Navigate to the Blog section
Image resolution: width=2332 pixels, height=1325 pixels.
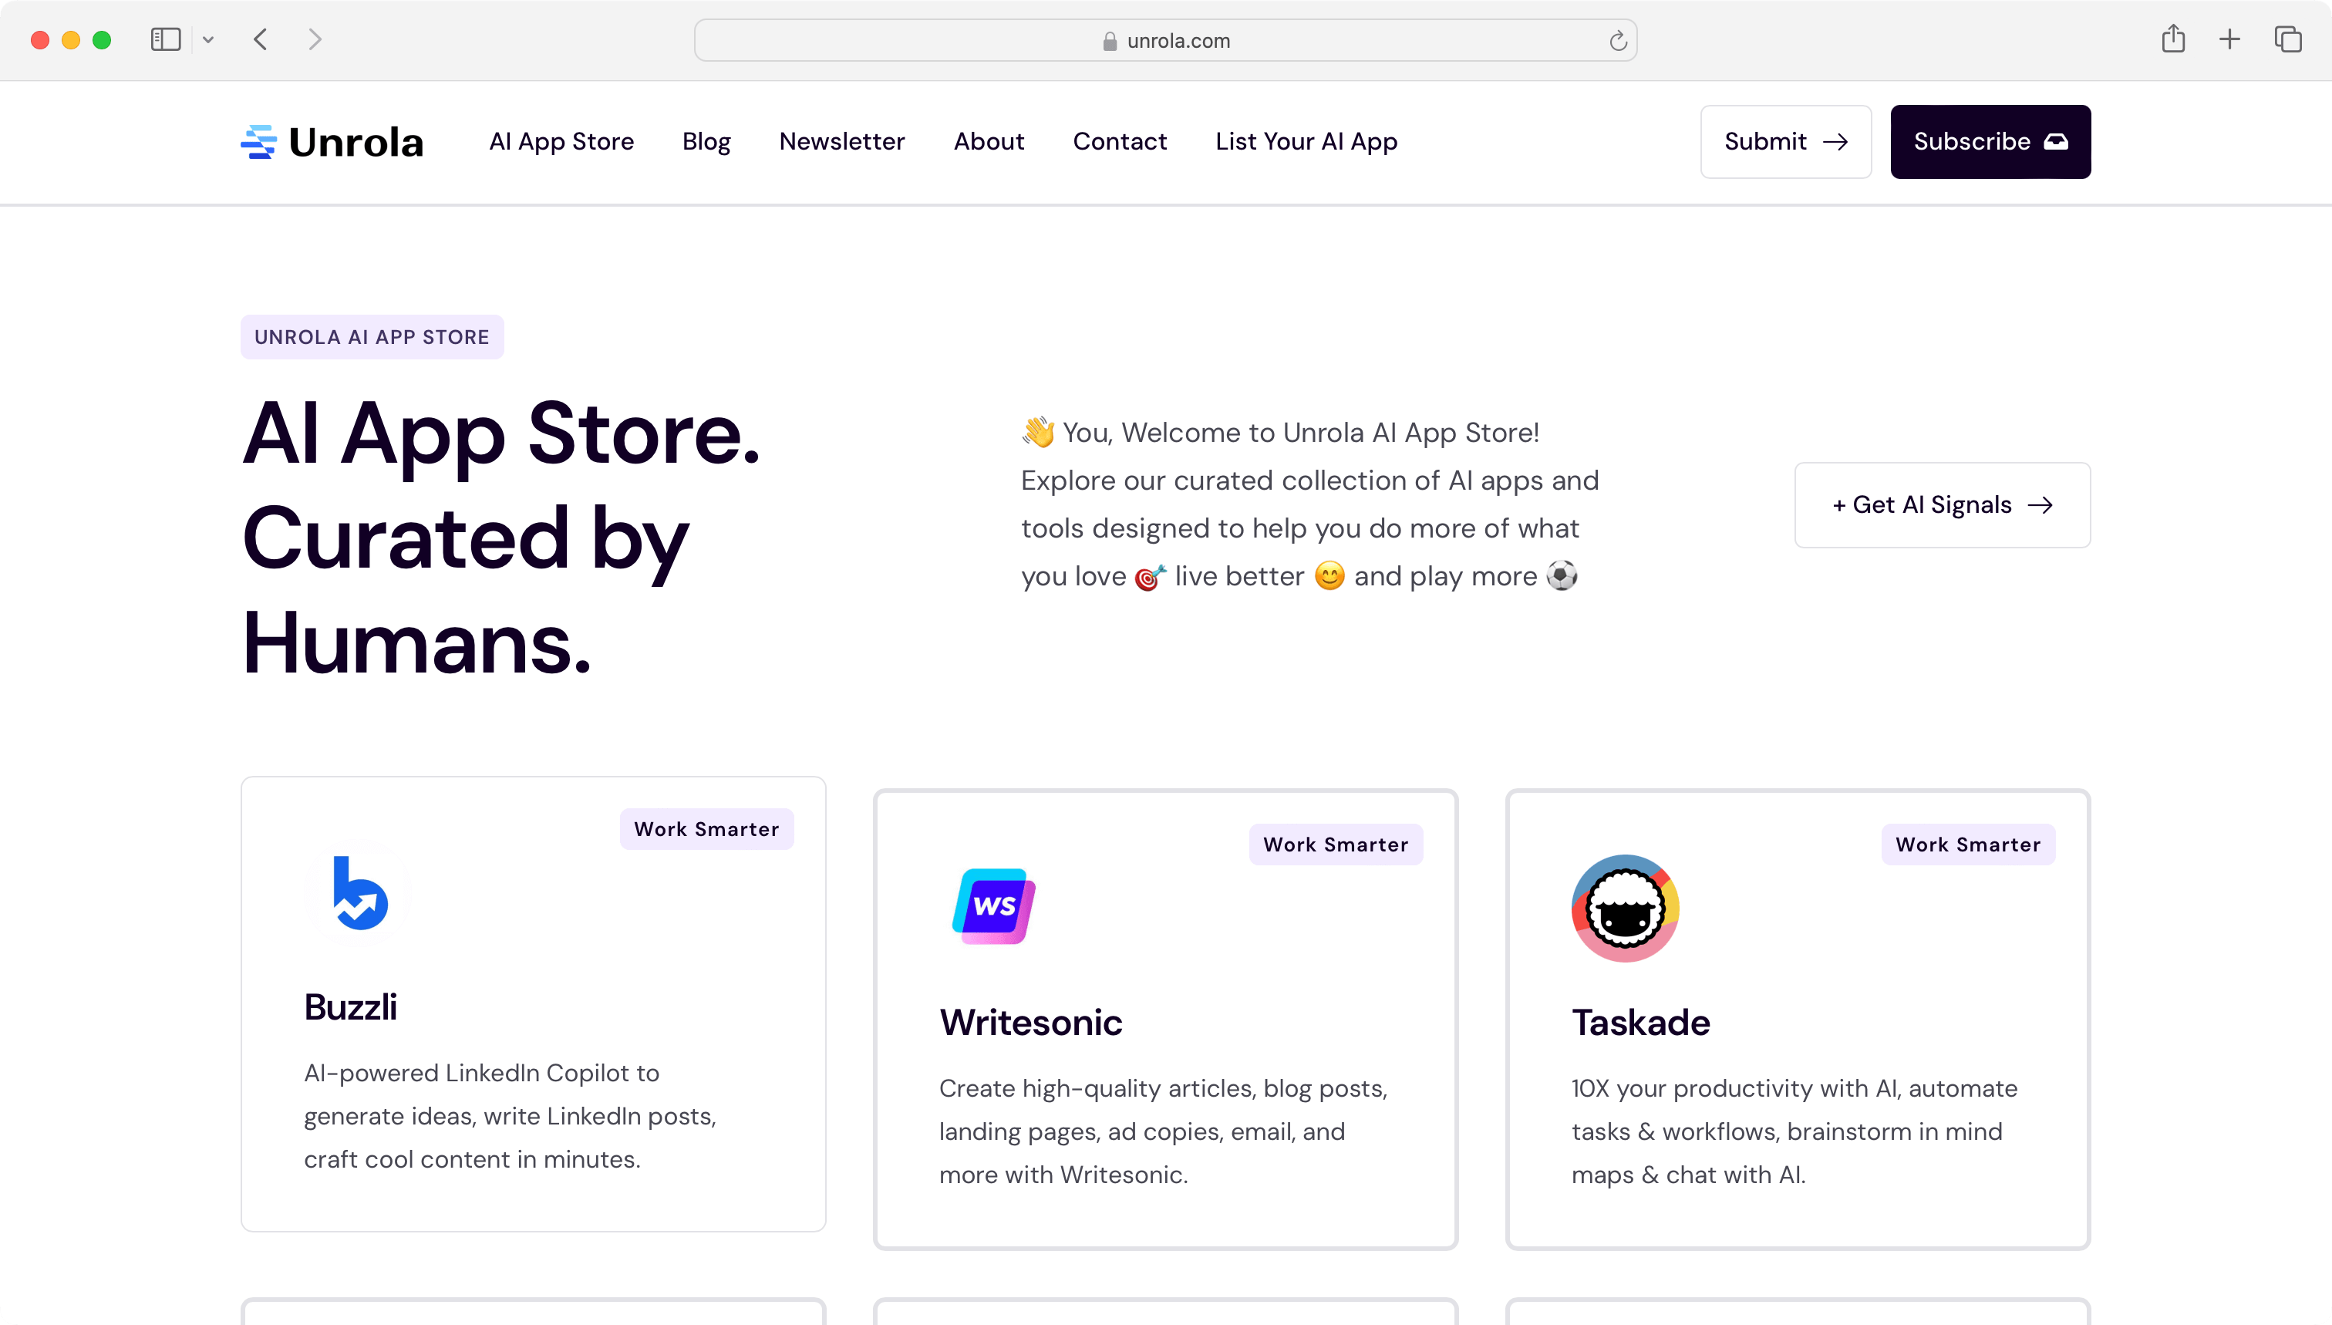click(706, 141)
